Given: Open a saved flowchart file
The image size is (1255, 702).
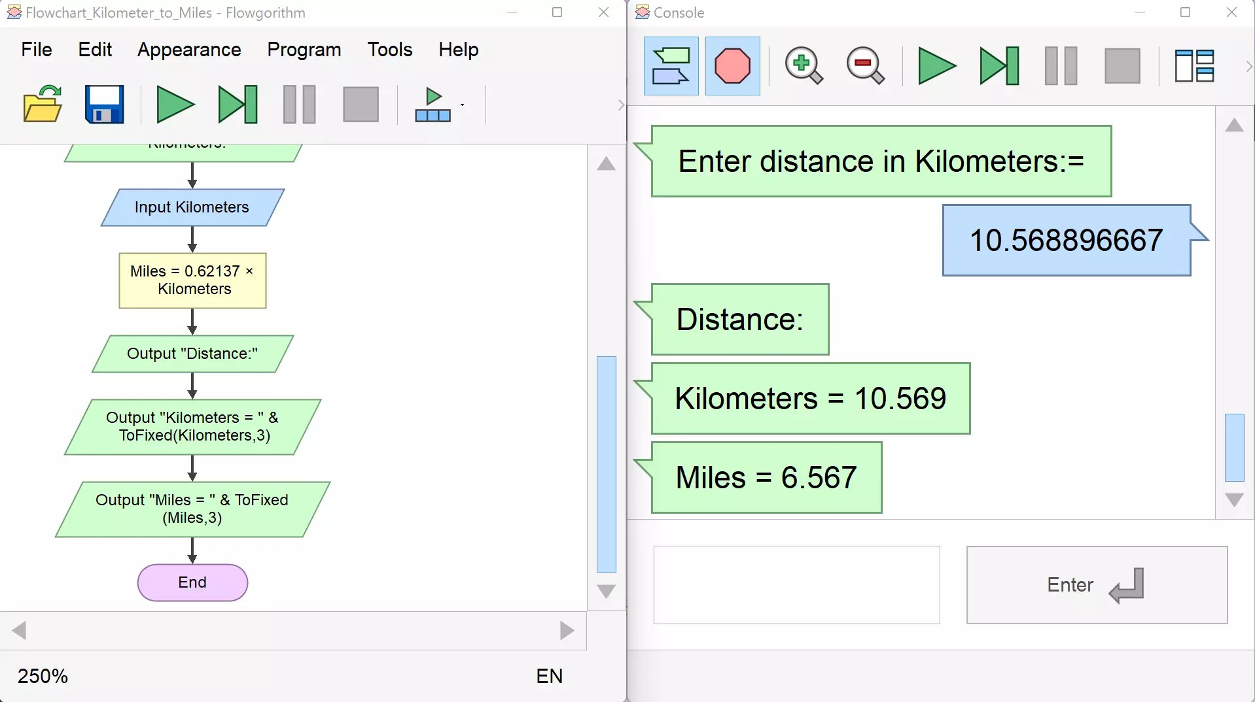Looking at the screenshot, I should tap(41, 104).
